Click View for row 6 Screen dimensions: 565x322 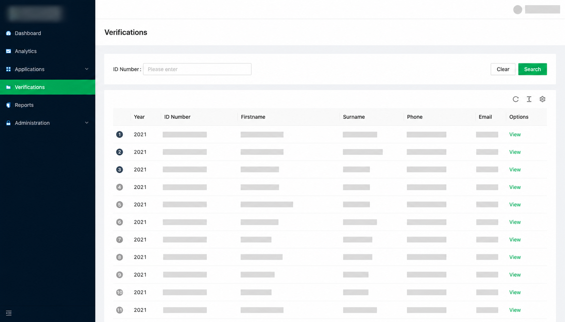(x=515, y=222)
